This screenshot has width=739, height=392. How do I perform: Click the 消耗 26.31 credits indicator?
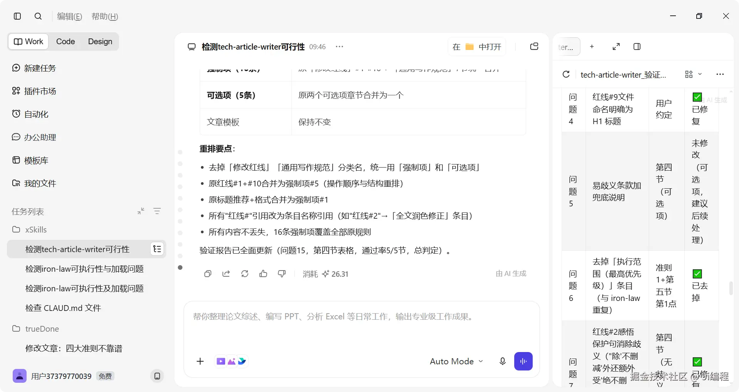pyautogui.click(x=325, y=274)
